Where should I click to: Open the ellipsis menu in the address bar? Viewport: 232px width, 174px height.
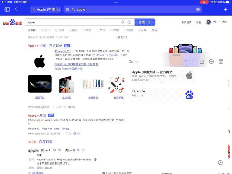(x=198, y=9)
